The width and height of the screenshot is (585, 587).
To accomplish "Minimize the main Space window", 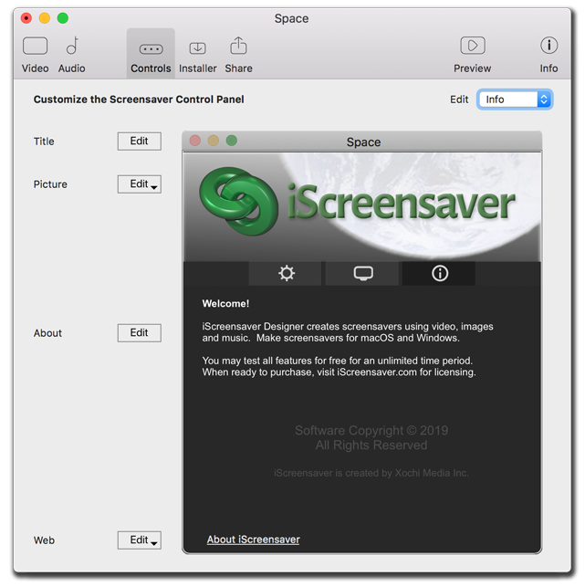I will (x=45, y=18).
